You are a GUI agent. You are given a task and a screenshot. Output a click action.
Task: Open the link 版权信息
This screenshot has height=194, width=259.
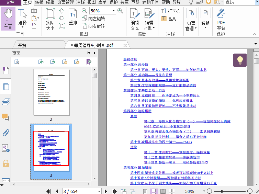click(130, 59)
